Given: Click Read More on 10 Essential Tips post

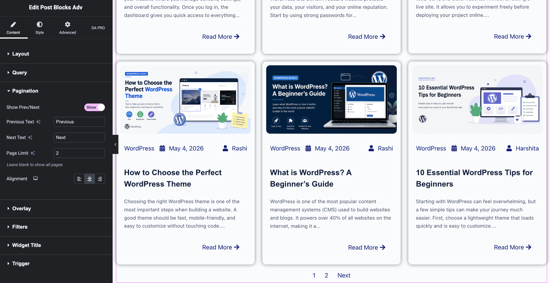Looking at the screenshot, I should pos(512,247).
